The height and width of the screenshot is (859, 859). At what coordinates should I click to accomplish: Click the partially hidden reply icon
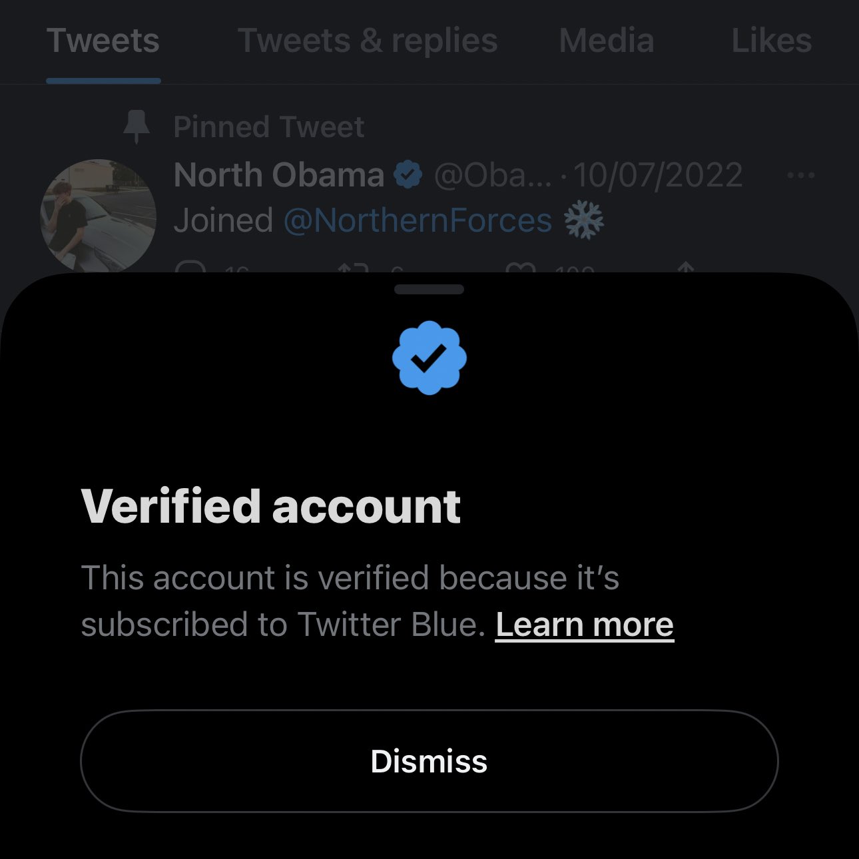pos(190,268)
